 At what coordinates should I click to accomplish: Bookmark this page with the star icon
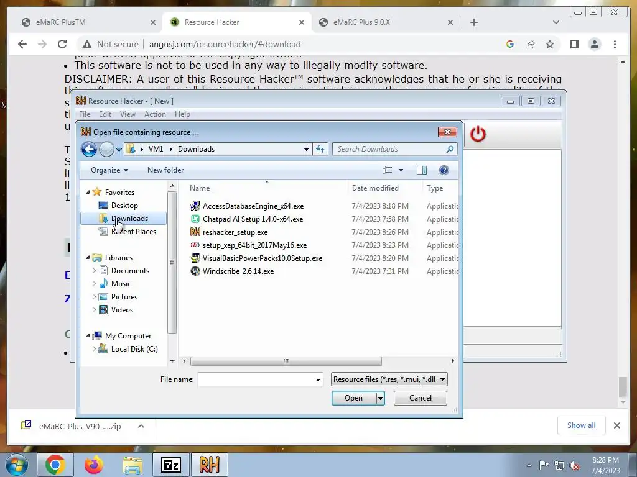[x=550, y=44]
